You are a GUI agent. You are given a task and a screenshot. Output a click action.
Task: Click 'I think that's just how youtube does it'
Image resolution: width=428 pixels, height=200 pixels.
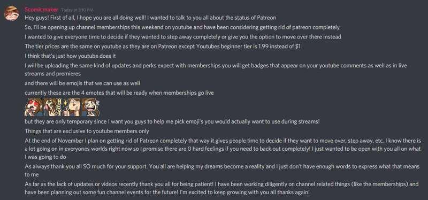pyautogui.click(x=71, y=56)
